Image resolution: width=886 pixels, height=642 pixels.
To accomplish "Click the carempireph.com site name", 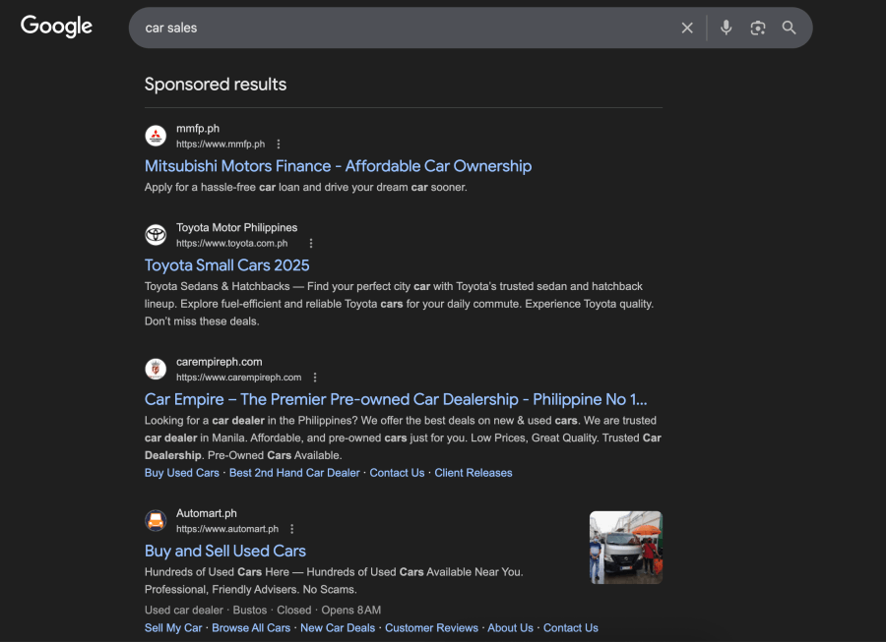I will pos(220,362).
